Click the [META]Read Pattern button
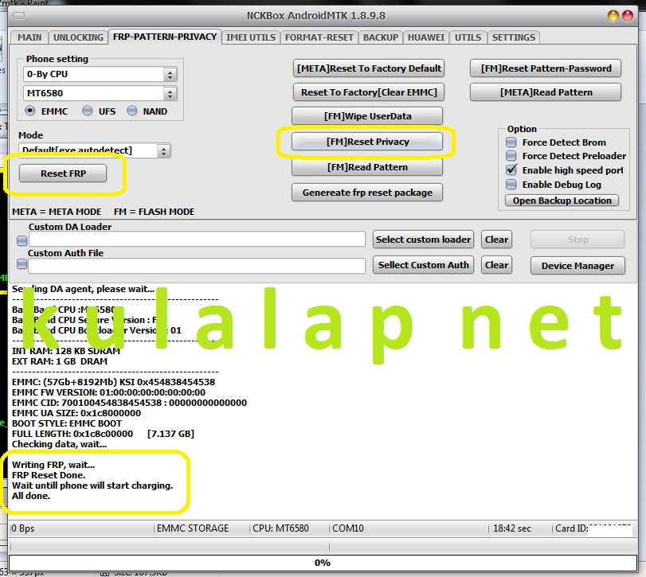Screen dimensions: 646x577 tap(546, 92)
